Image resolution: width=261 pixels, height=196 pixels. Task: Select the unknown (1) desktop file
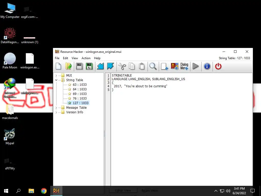30,40
